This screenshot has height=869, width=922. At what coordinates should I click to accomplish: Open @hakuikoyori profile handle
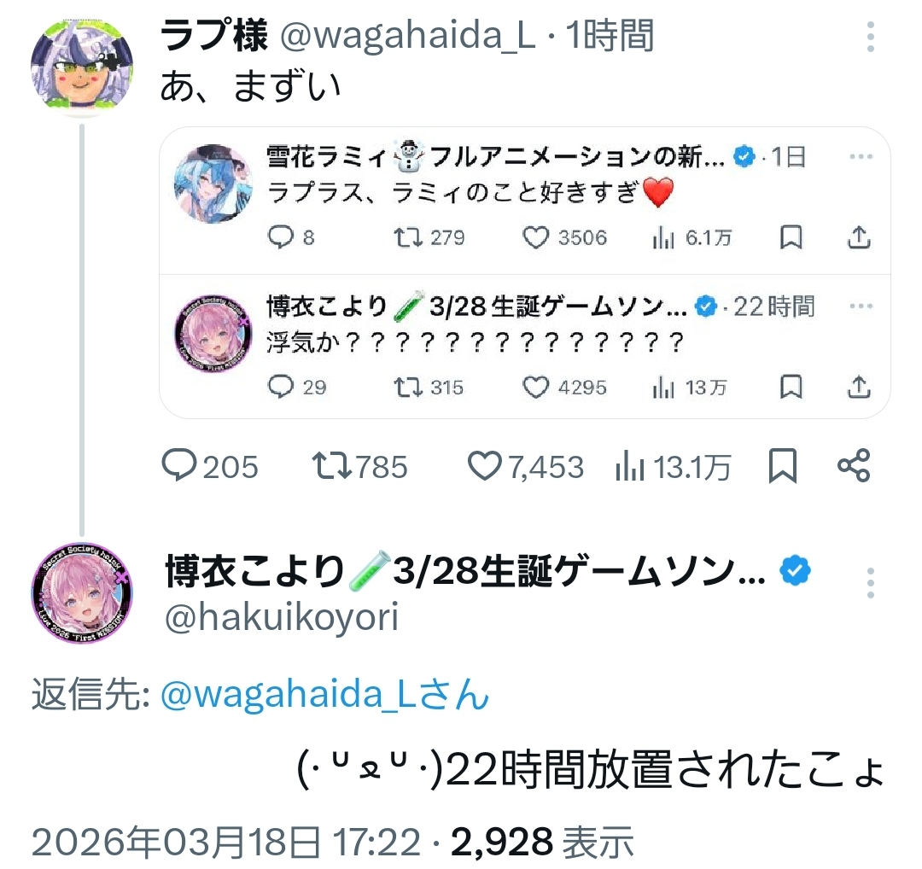(x=282, y=617)
